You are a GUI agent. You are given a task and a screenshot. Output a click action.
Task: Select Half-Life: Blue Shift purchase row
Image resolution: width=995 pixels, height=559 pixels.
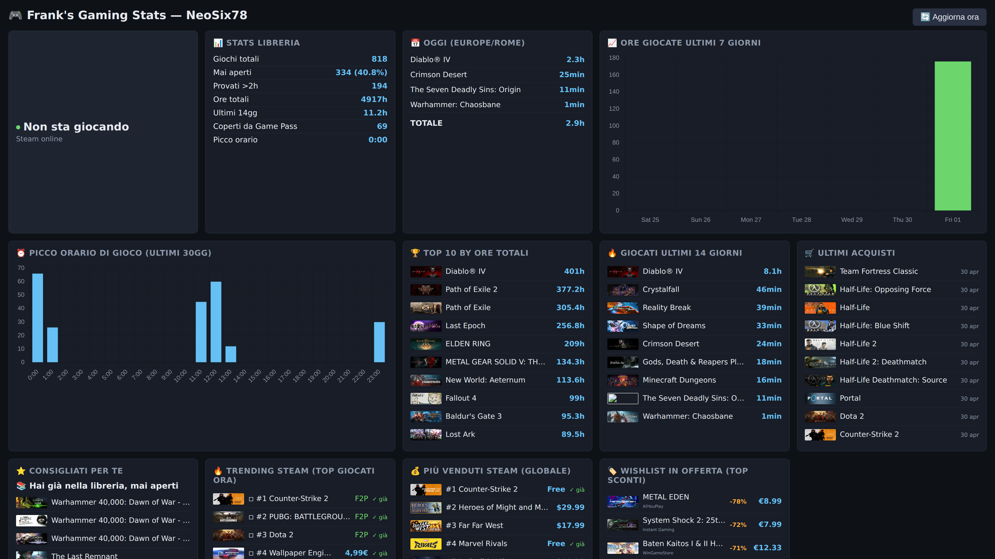[891, 326]
